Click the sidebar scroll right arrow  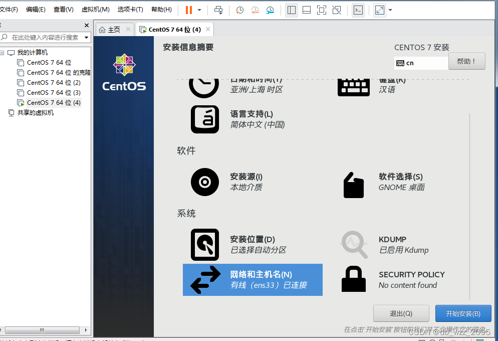(x=86, y=330)
